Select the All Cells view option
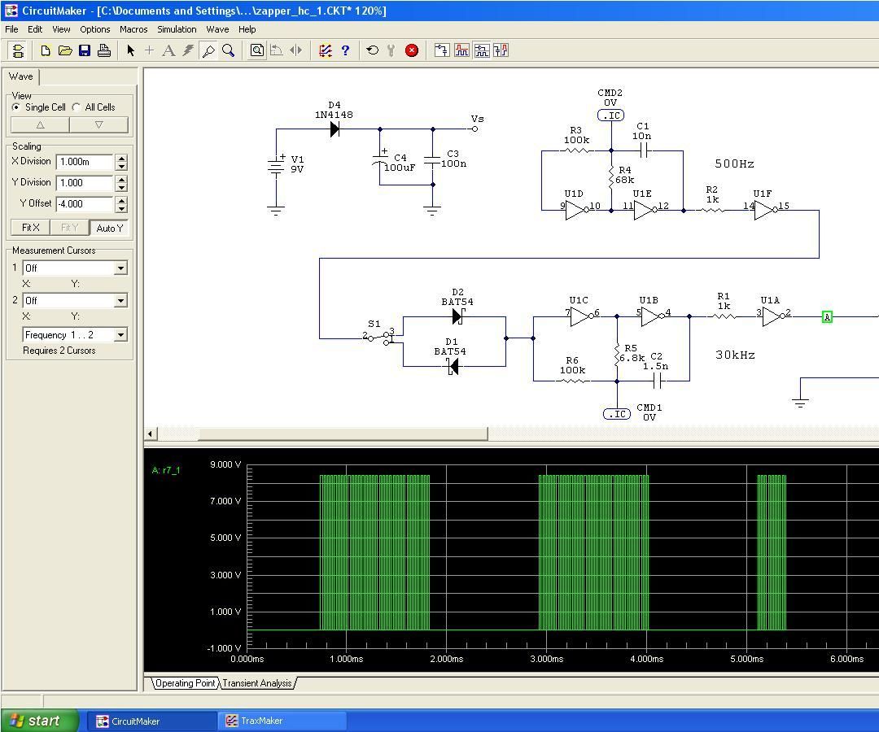The height and width of the screenshot is (732, 879). (x=77, y=107)
